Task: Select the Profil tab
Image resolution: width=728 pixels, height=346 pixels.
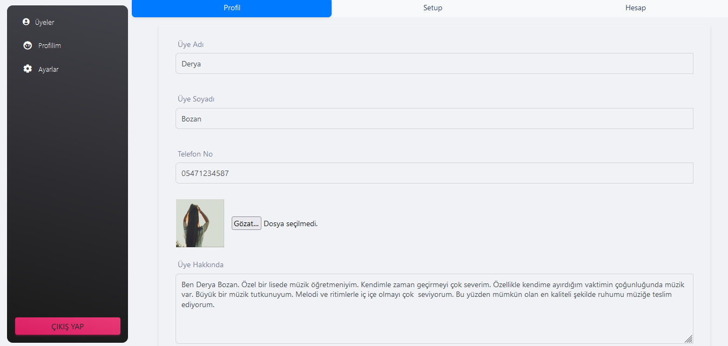Action: pyautogui.click(x=231, y=8)
